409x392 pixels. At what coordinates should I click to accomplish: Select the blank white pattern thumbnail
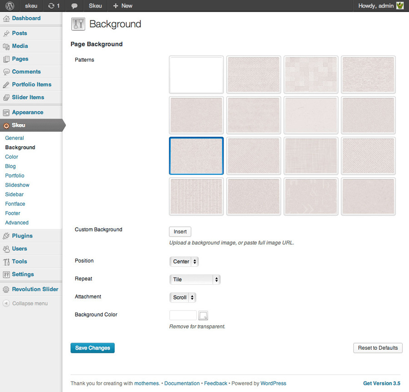coord(196,74)
